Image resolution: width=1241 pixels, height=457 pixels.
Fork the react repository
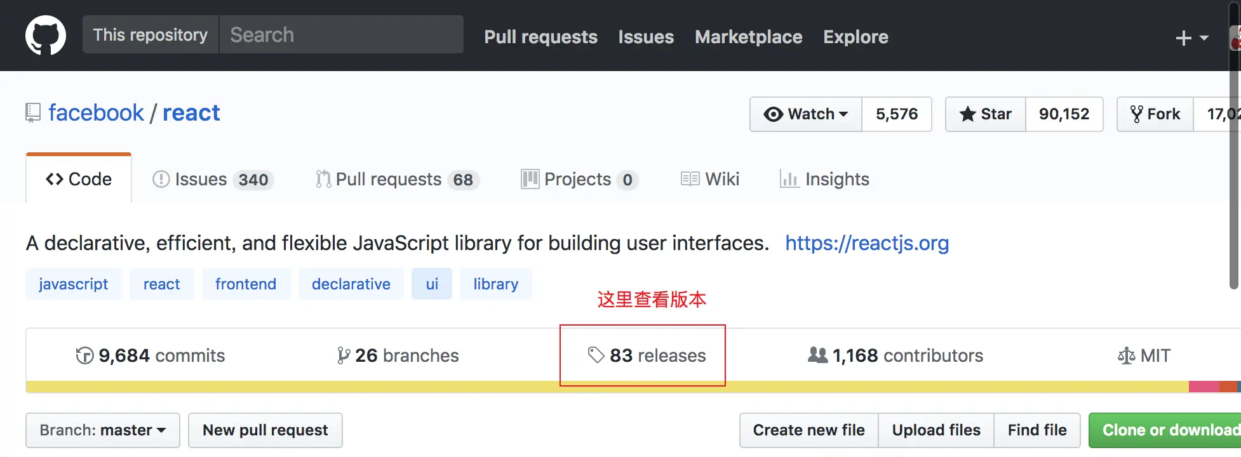(x=1155, y=114)
